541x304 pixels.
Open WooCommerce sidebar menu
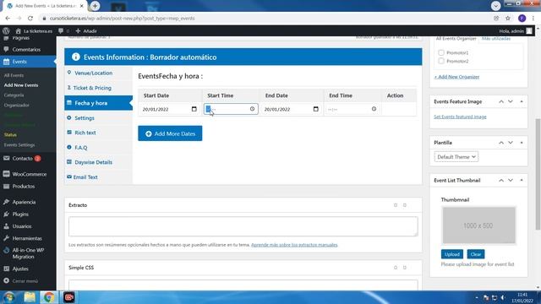[29, 175]
